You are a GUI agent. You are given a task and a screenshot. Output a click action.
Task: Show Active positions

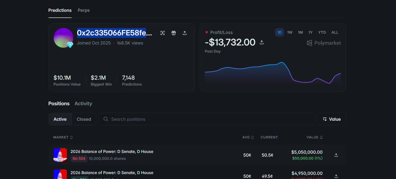coord(60,119)
